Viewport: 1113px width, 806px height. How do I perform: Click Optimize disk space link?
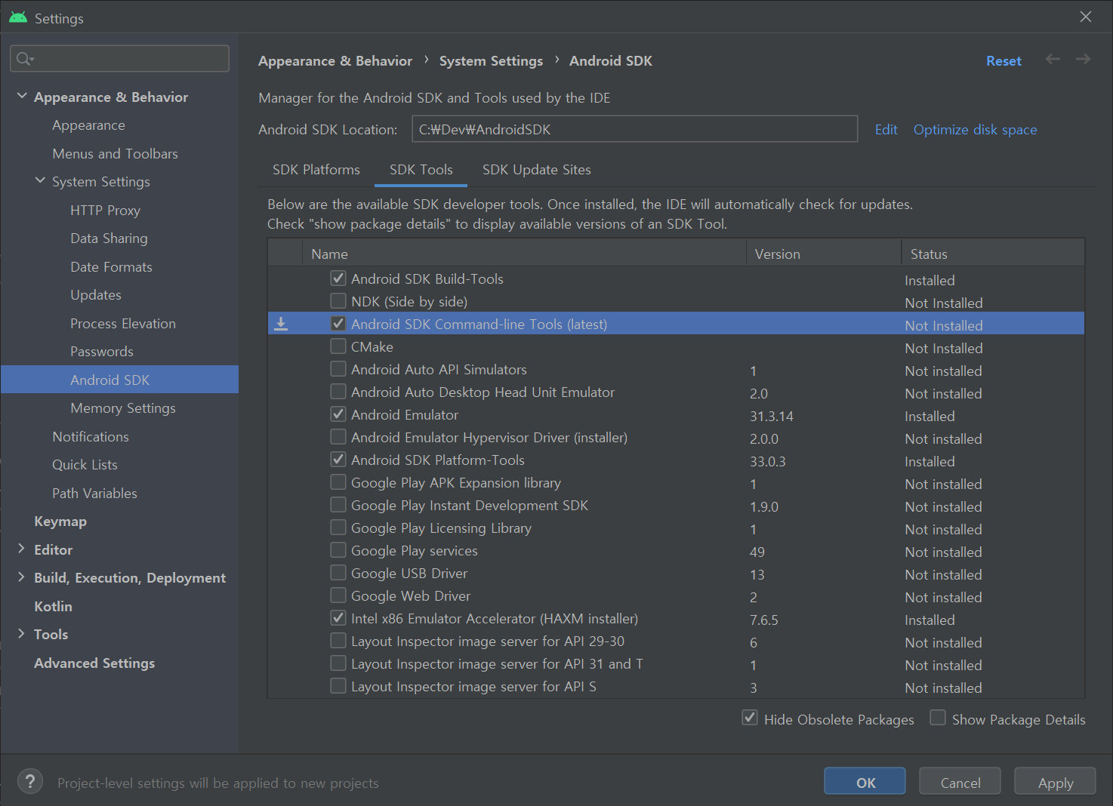click(x=975, y=130)
